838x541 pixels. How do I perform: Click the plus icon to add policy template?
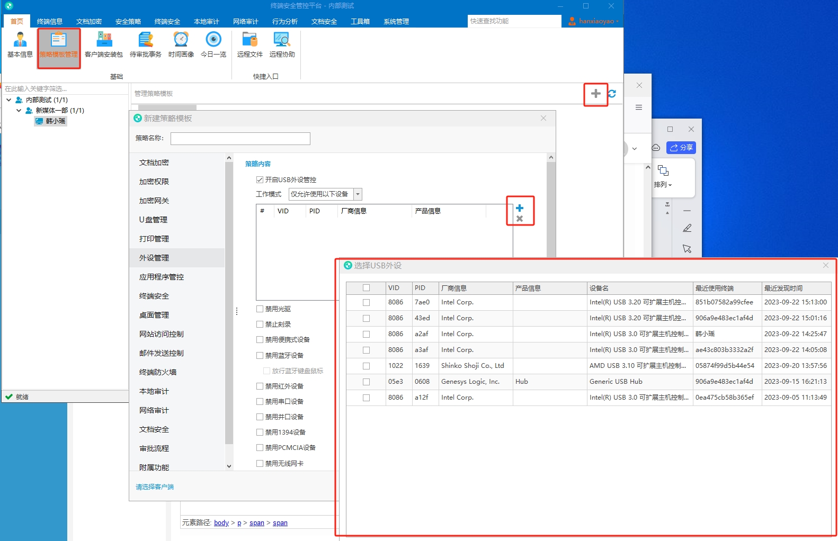(x=596, y=94)
